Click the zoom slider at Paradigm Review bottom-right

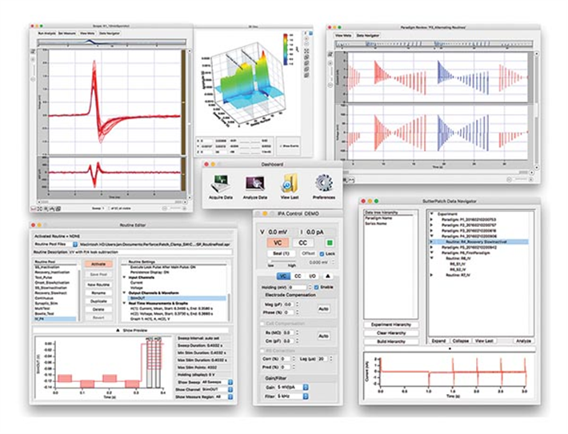click(520, 180)
